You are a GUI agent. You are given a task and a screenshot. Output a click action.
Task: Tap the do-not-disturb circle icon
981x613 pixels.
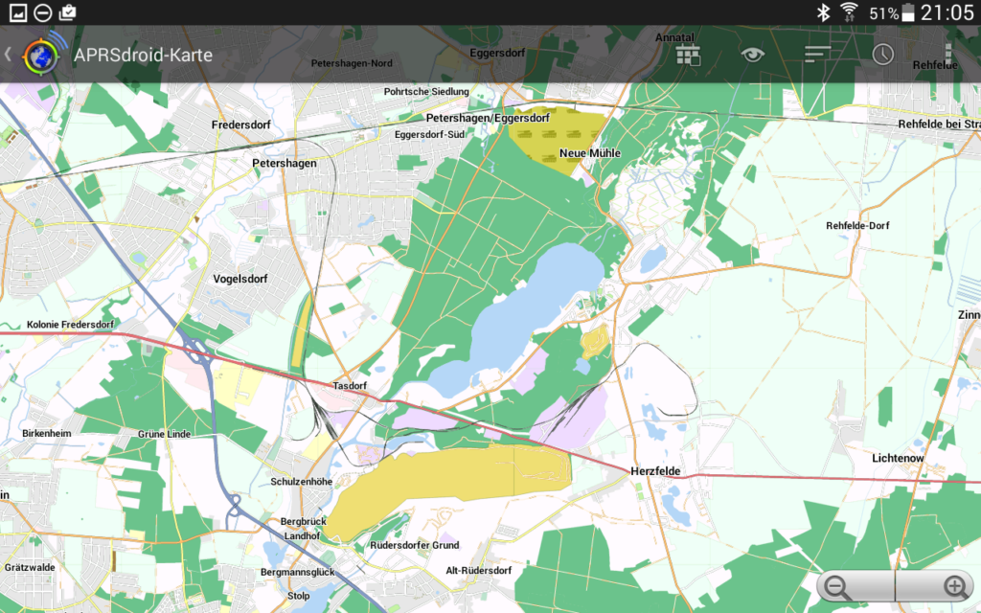tap(42, 12)
